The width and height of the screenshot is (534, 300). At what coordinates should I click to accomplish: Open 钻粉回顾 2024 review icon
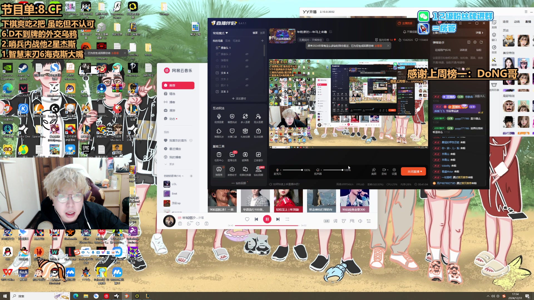tap(258, 171)
